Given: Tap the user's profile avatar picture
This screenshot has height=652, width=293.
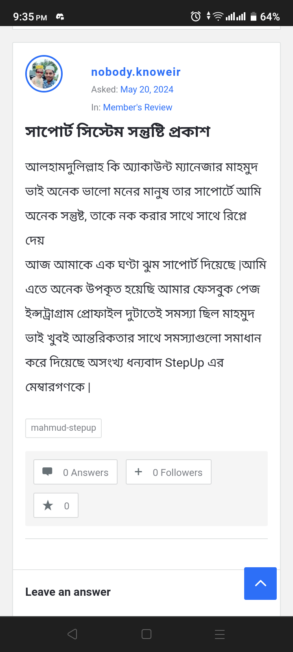Looking at the screenshot, I should [x=44, y=74].
